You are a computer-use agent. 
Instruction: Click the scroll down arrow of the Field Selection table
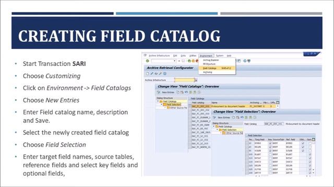[x=313, y=173]
